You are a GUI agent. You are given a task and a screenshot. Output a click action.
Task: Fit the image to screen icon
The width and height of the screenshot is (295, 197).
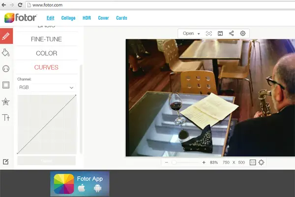[262, 163]
